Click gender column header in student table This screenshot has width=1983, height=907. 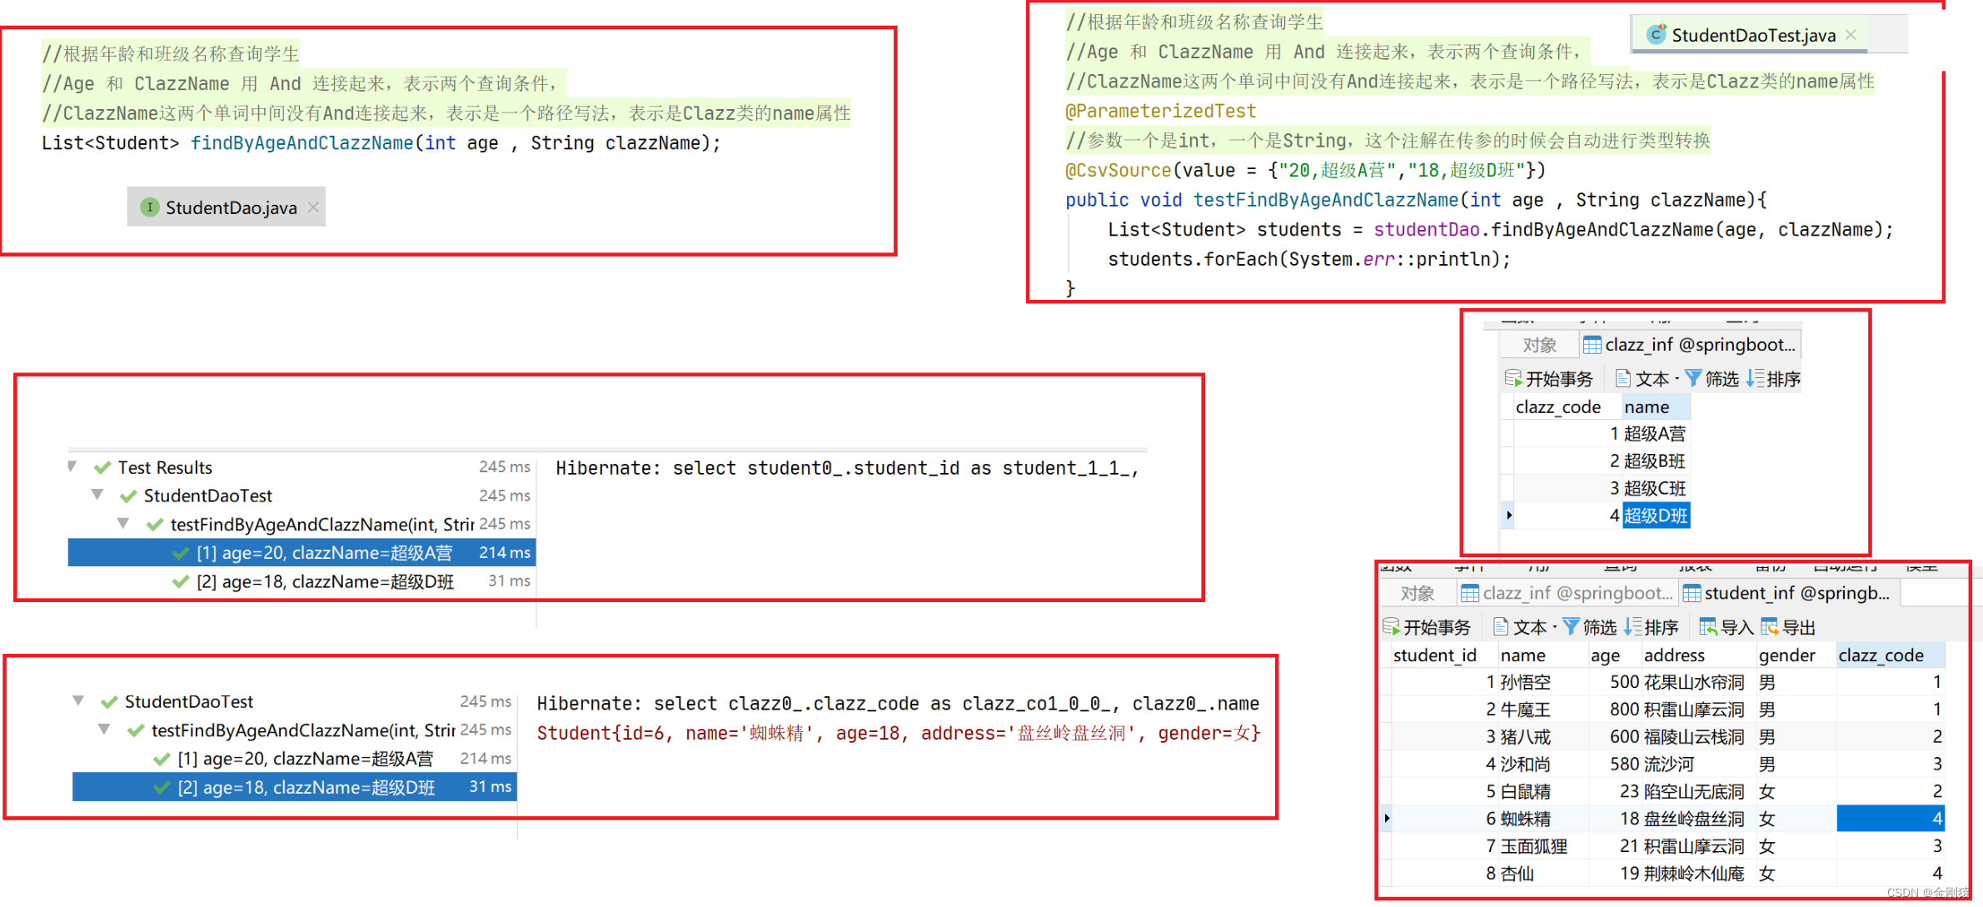1796,655
